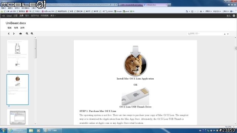This screenshot has width=237, height=133.
Task: Switch to the D-Link DVR browser tab
Action: click(x=131, y=5)
